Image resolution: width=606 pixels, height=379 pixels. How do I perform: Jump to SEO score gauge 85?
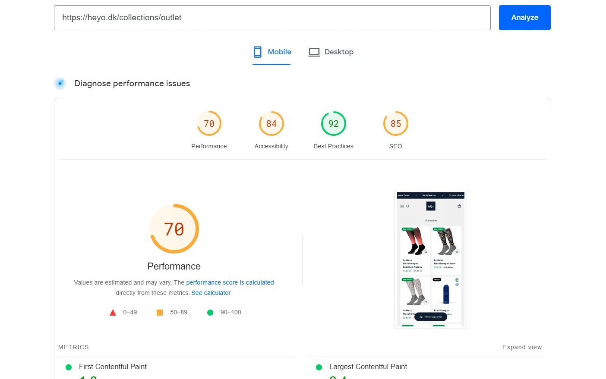click(396, 124)
